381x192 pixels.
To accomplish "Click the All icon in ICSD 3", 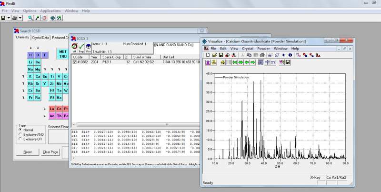I will (75, 47).
